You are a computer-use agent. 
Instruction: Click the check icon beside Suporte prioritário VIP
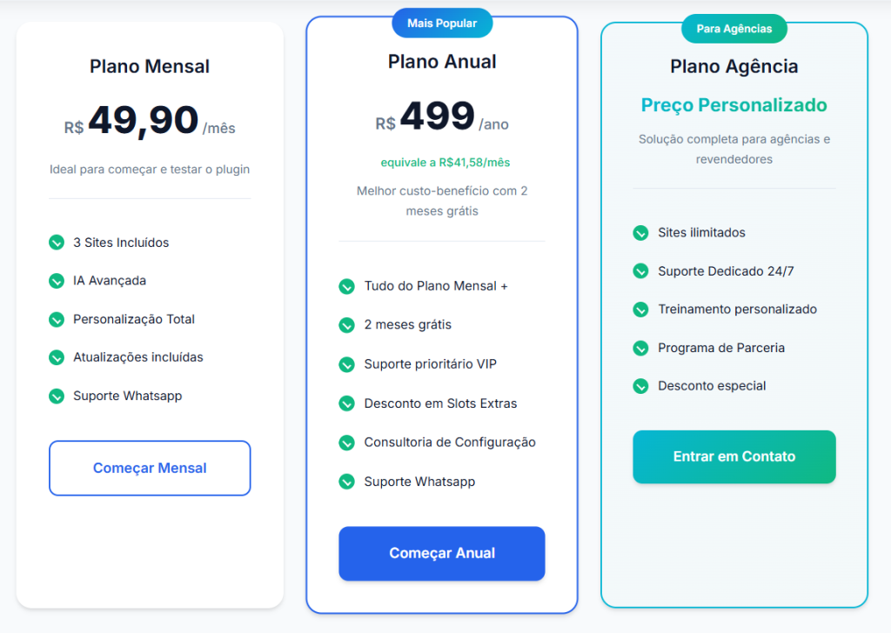tap(346, 364)
